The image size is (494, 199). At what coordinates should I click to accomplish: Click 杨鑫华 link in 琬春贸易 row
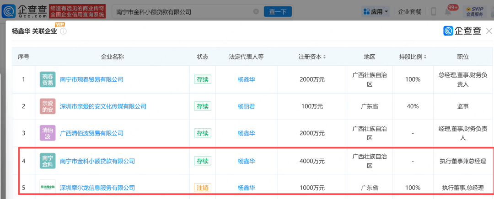(x=247, y=79)
